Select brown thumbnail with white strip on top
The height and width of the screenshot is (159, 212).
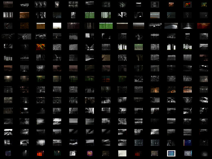tap(41, 26)
